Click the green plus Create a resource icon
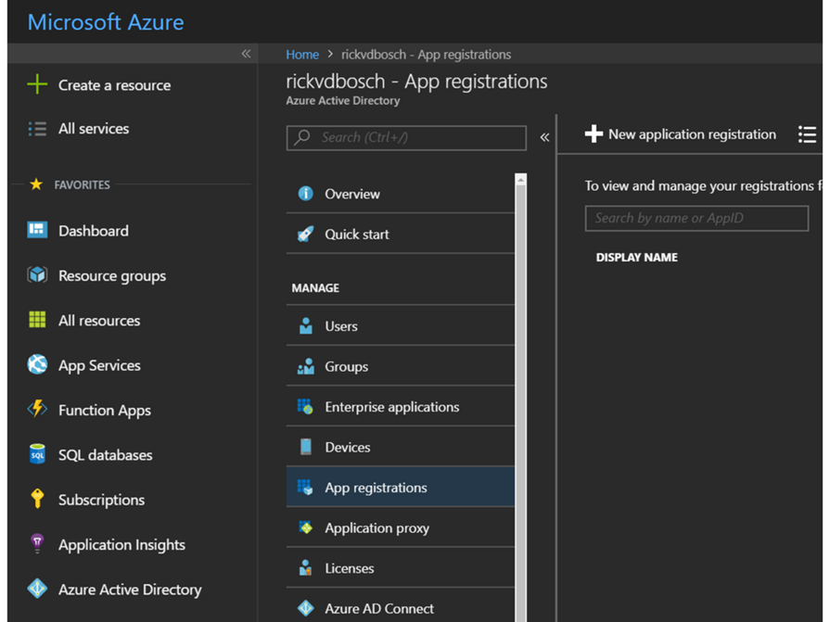 37,84
